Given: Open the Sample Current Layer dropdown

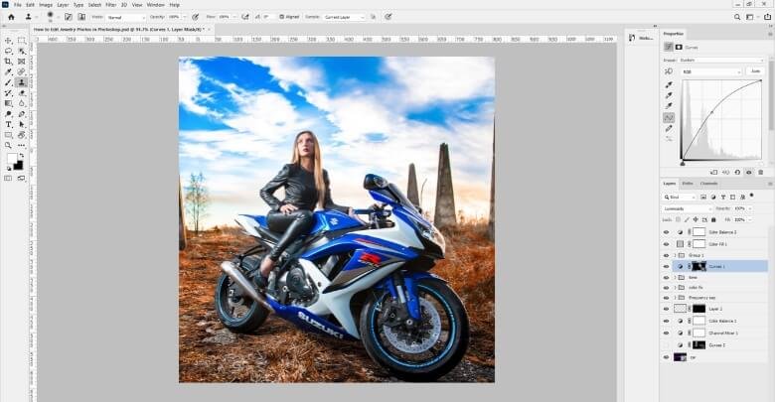Looking at the screenshot, I should coord(344,17).
